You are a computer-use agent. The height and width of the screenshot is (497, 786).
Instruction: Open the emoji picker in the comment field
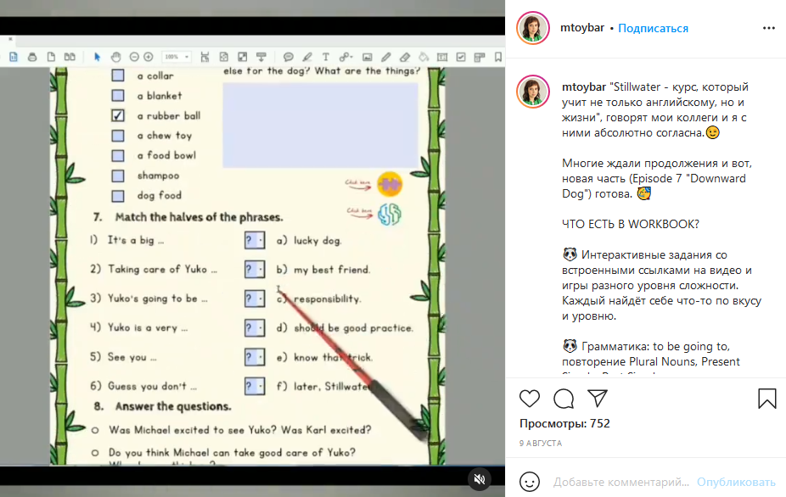point(530,482)
